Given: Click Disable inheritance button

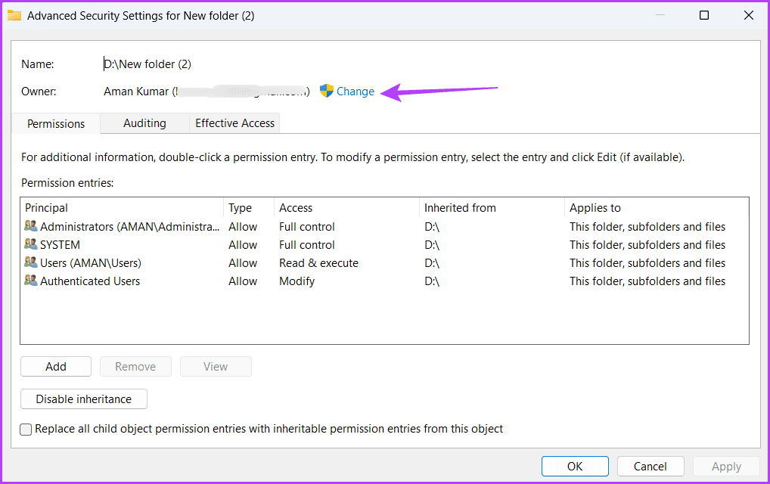Looking at the screenshot, I should 84,399.
